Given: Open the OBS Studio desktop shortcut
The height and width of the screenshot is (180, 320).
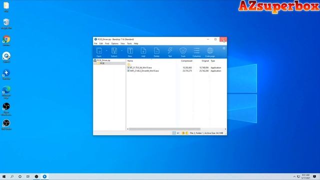Looking at the screenshot, I should pos(6,124).
